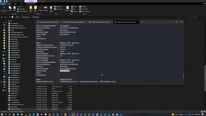Click the highlighted Automatic text in terminal
The height and width of the screenshot is (116, 206).
[65, 71]
